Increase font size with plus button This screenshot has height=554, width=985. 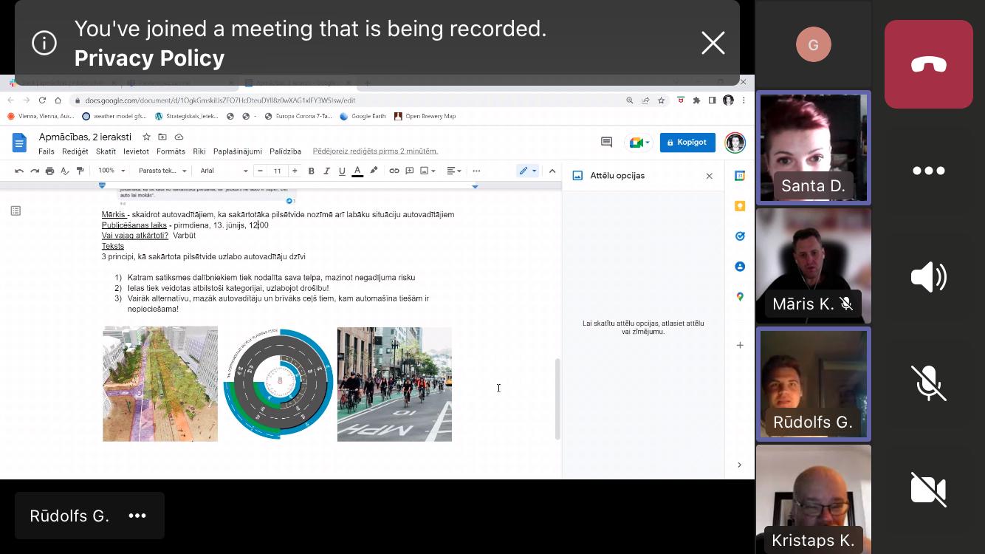tap(295, 171)
